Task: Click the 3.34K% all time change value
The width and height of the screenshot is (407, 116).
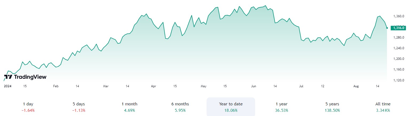Action: tap(383, 110)
